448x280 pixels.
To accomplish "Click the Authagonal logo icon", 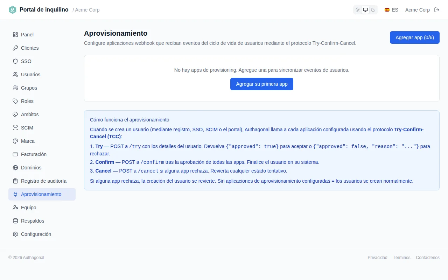I will pyautogui.click(x=13, y=10).
